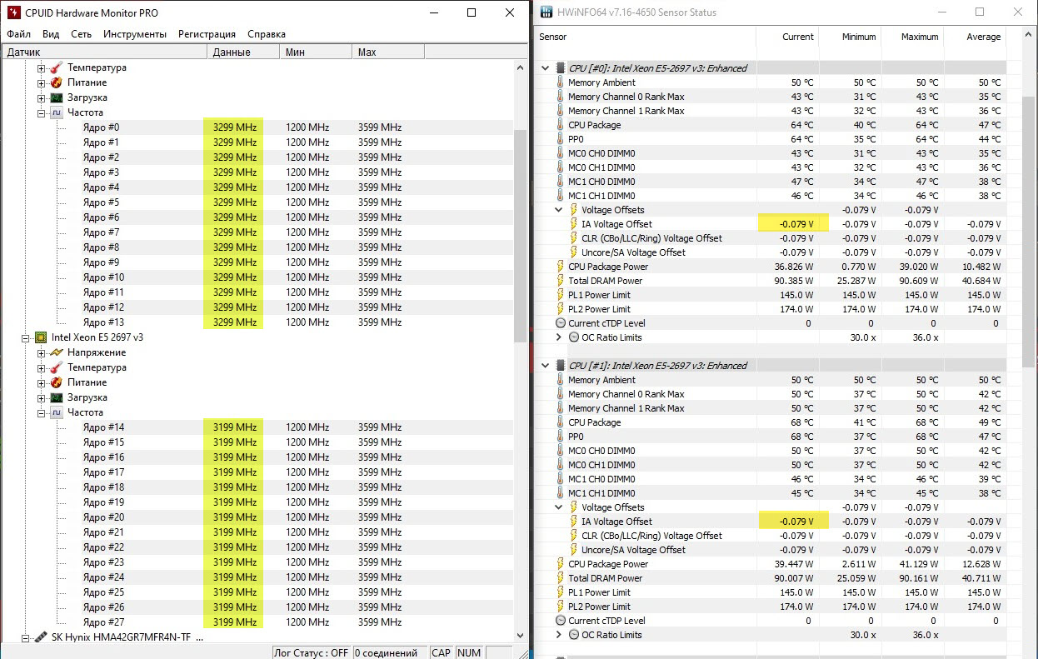The width and height of the screenshot is (1038, 659).
Task: Click thermometer icon of CPU [#0] CPU Package
Action: coord(560,125)
